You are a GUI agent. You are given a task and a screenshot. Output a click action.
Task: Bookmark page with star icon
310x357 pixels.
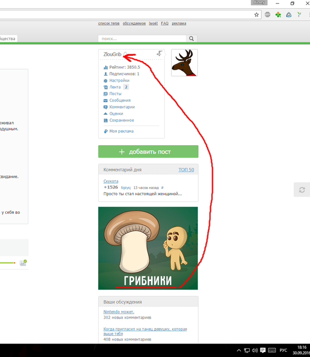click(256, 15)
